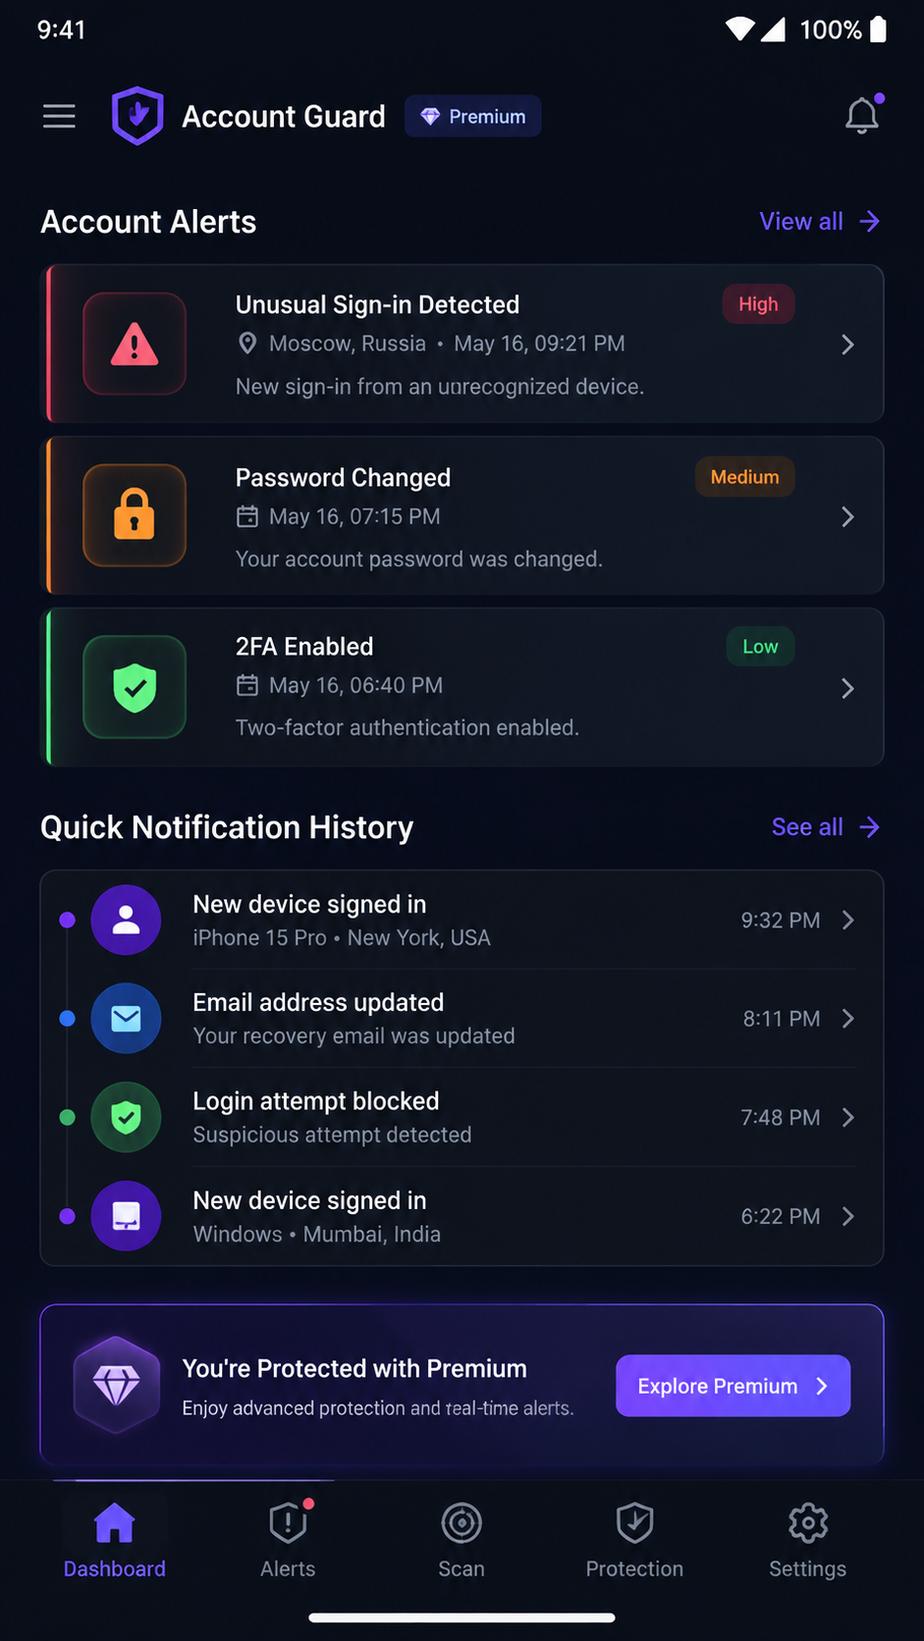Tap the notification bell icon

862,116
